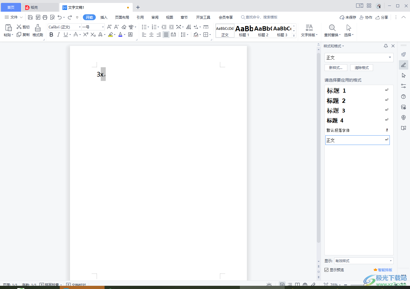410x289 pixels.
Task: Open the Developer Tools tab
Action: [x=203, y=17]
